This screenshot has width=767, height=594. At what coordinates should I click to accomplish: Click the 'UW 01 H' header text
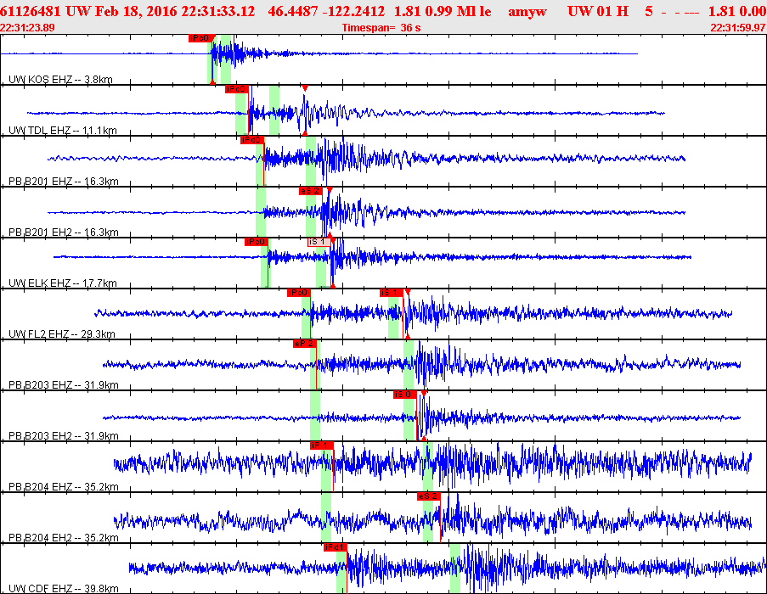[x=598, y=11]
